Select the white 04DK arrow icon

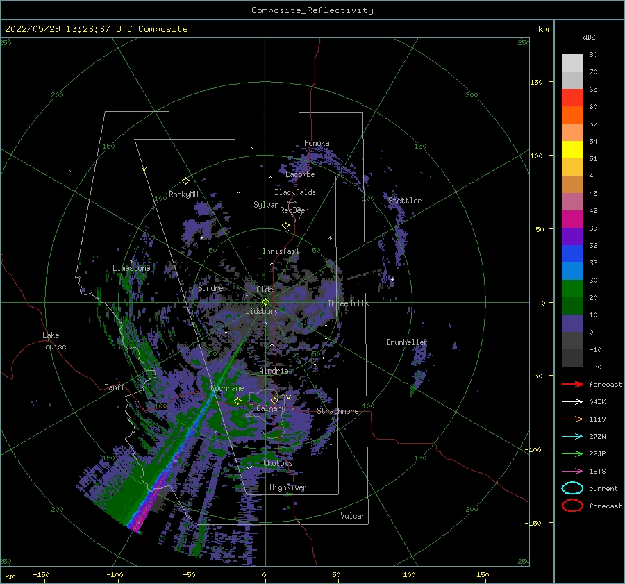[x=572, y=402]
